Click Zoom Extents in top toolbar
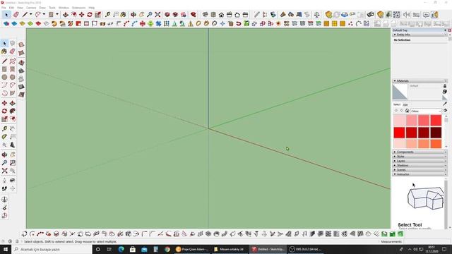The image size is (452, 254). coord(157,14)
